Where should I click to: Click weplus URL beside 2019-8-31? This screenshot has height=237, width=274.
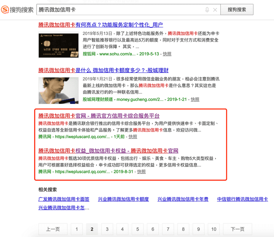pos(83,172)
